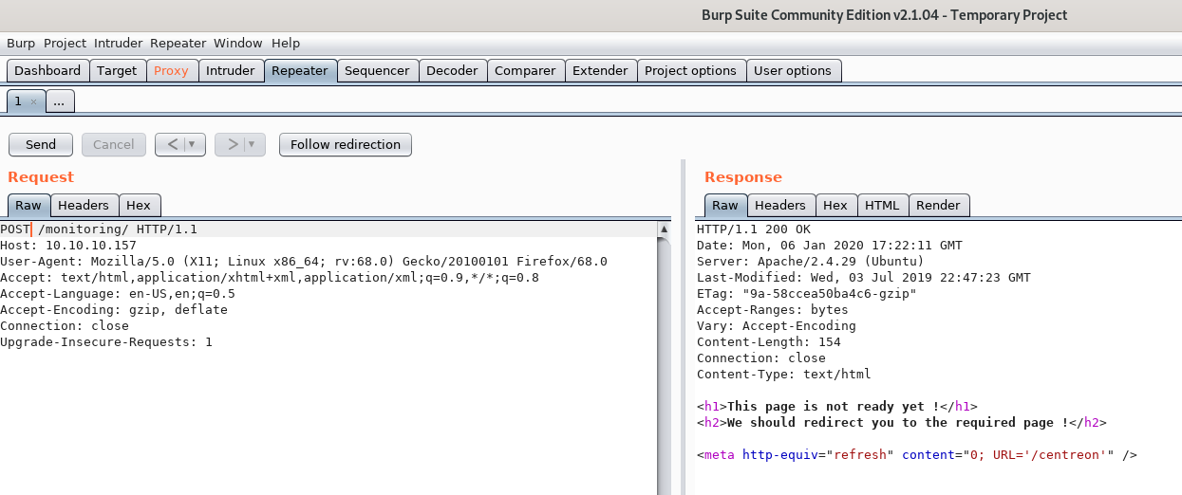Open the User options tab
Screen dimensions: 1182x495
[x=793, y=71]
